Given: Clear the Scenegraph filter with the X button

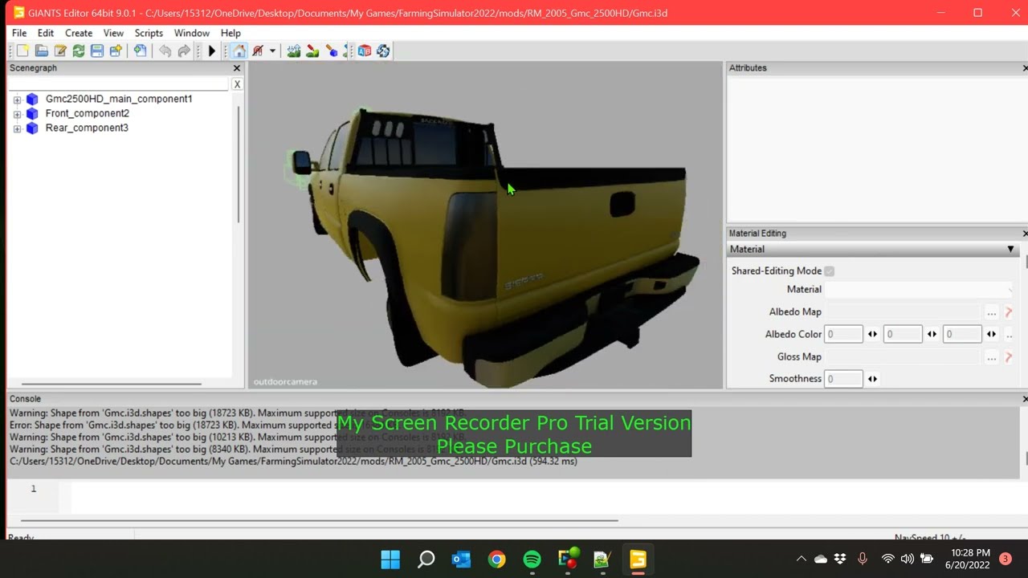Looking at the screenshot, I should point(237,84).
